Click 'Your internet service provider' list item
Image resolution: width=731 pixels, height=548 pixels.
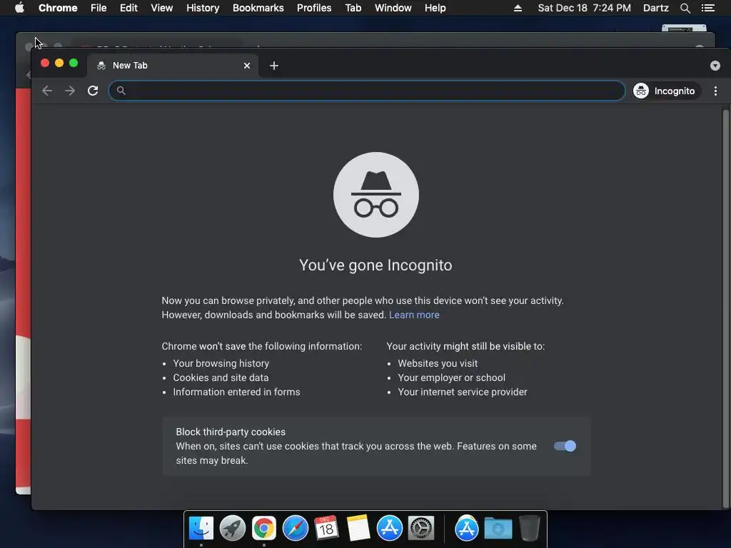[x=463, y=392]
